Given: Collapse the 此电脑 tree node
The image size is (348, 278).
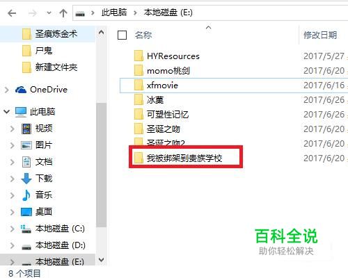Looking at the screenshot, I should tap(7, 112).
